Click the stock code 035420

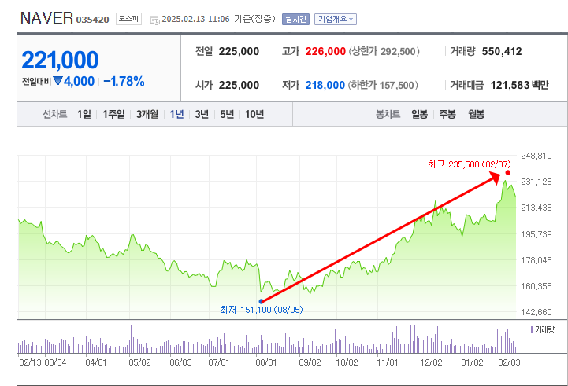[x=92, y=20]
